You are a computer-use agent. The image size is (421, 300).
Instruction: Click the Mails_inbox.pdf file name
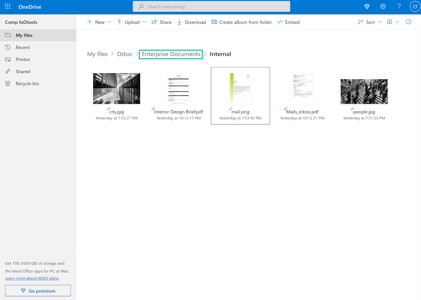tap(302, 112)
